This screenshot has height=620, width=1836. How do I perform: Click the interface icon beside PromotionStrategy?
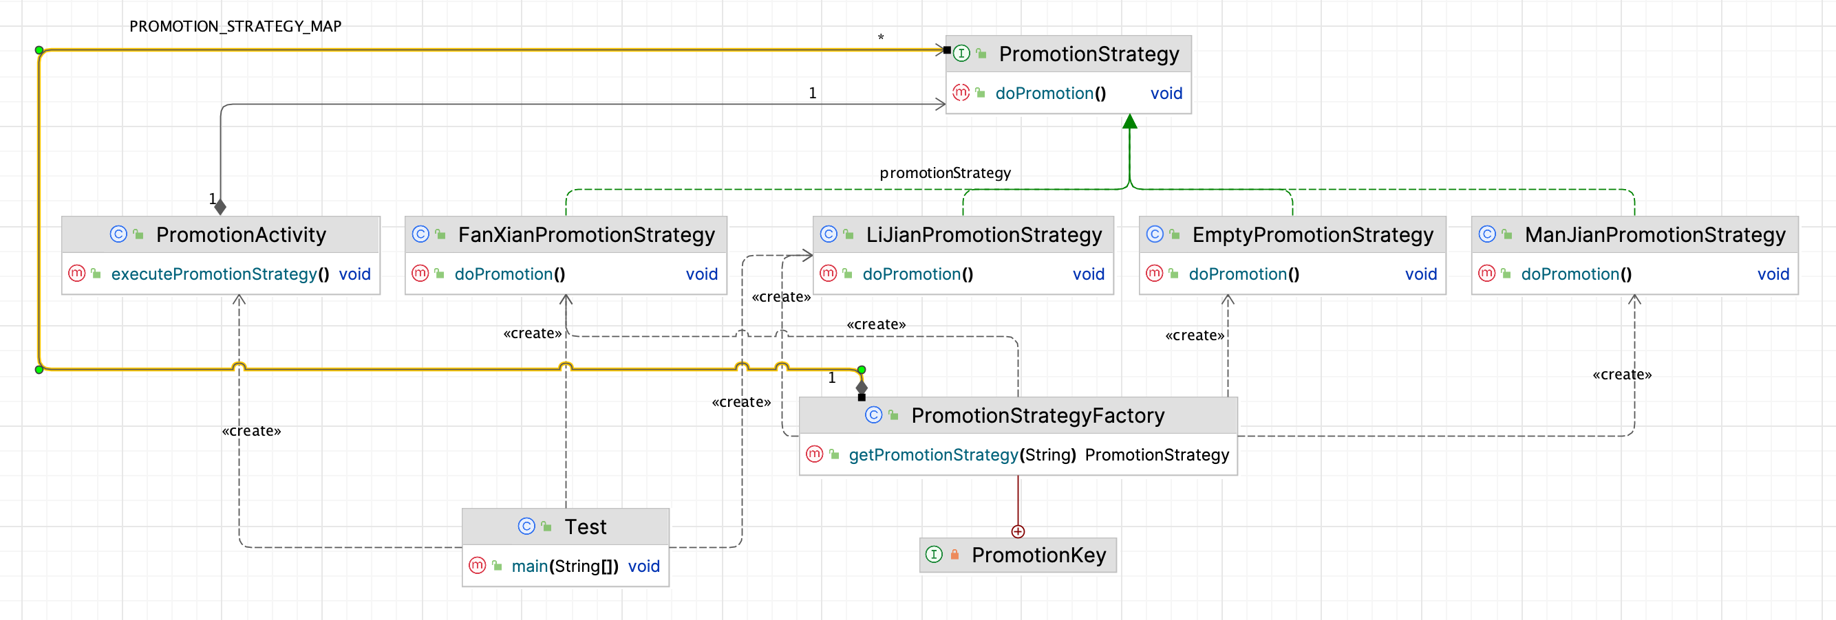(961, 54)
